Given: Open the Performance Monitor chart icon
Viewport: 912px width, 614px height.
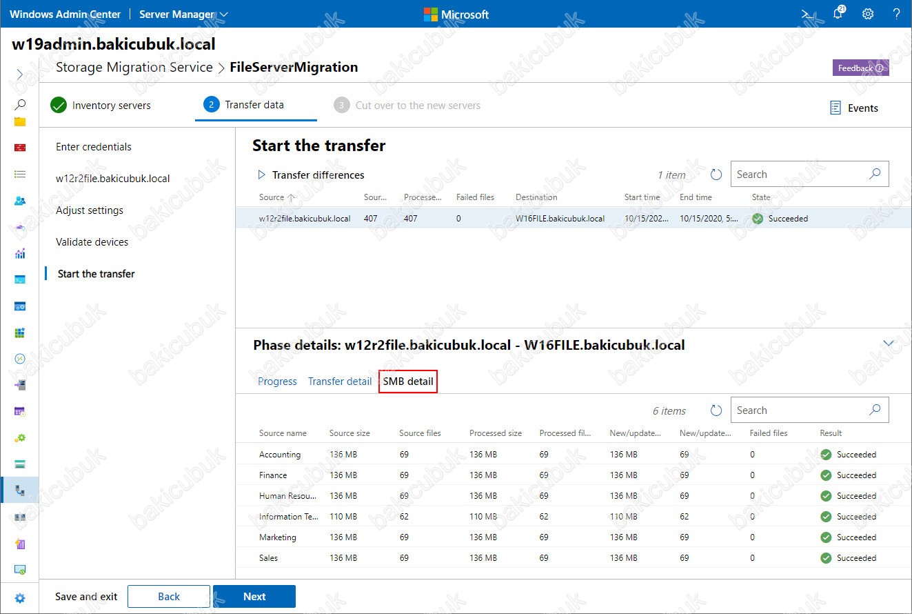Looking at the screenshot, I should coord(20,253).
